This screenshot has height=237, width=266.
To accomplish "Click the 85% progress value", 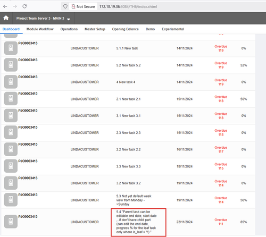I will (244, 222).
